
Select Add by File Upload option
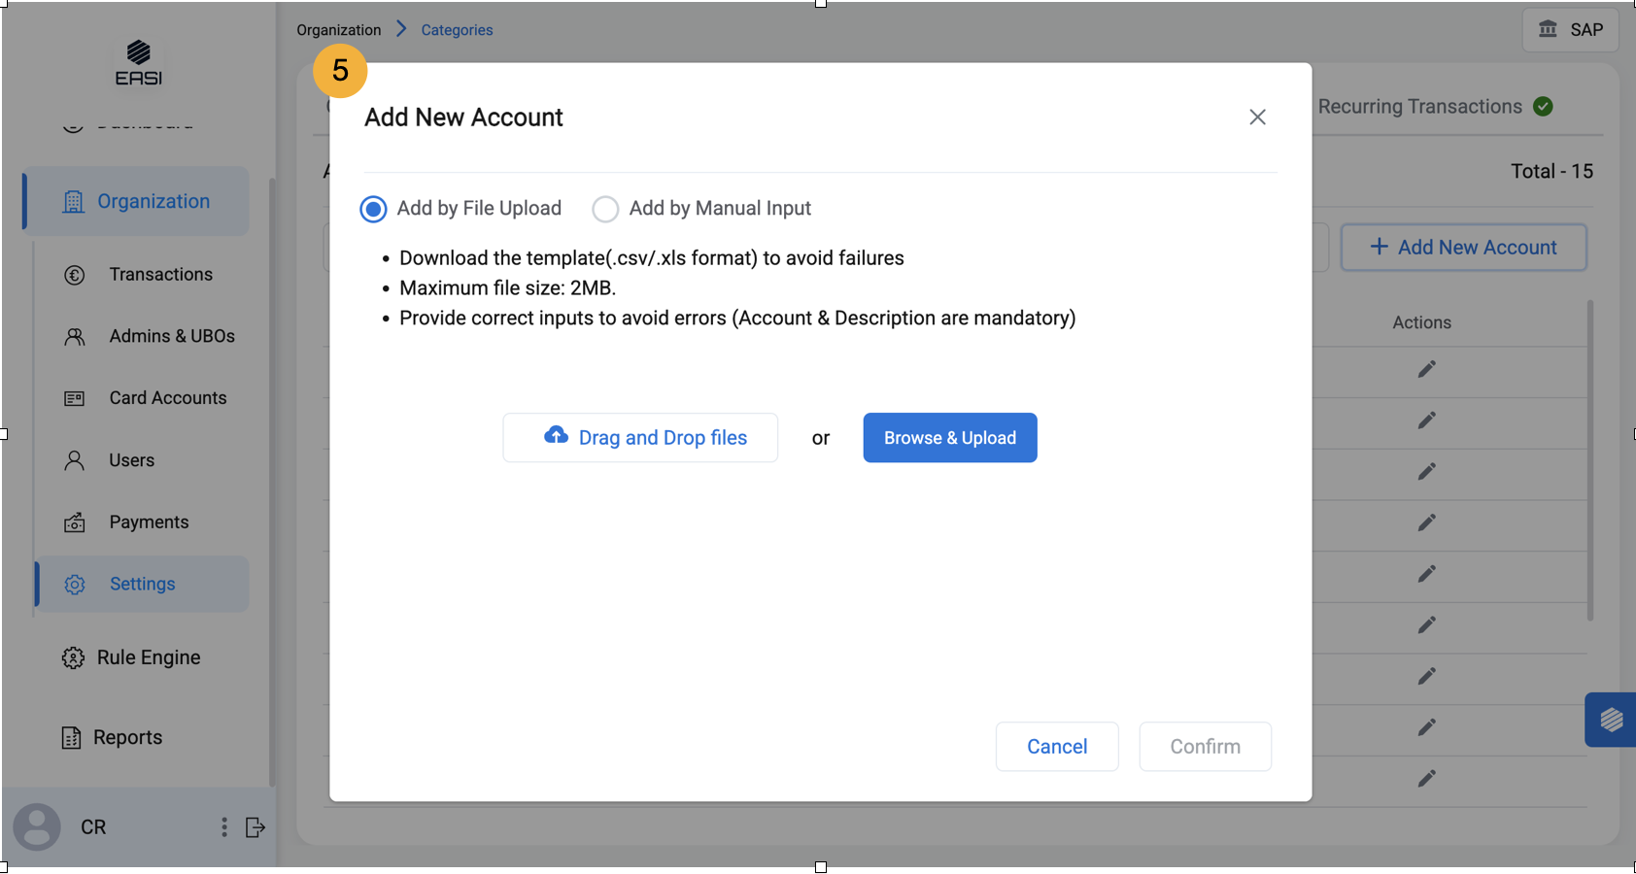point(373,209)
